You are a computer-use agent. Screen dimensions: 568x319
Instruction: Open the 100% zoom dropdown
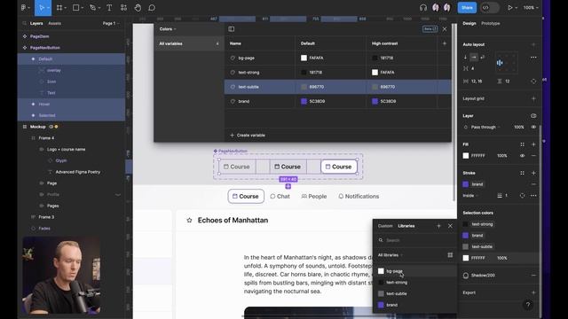click(x=531, y=8)
